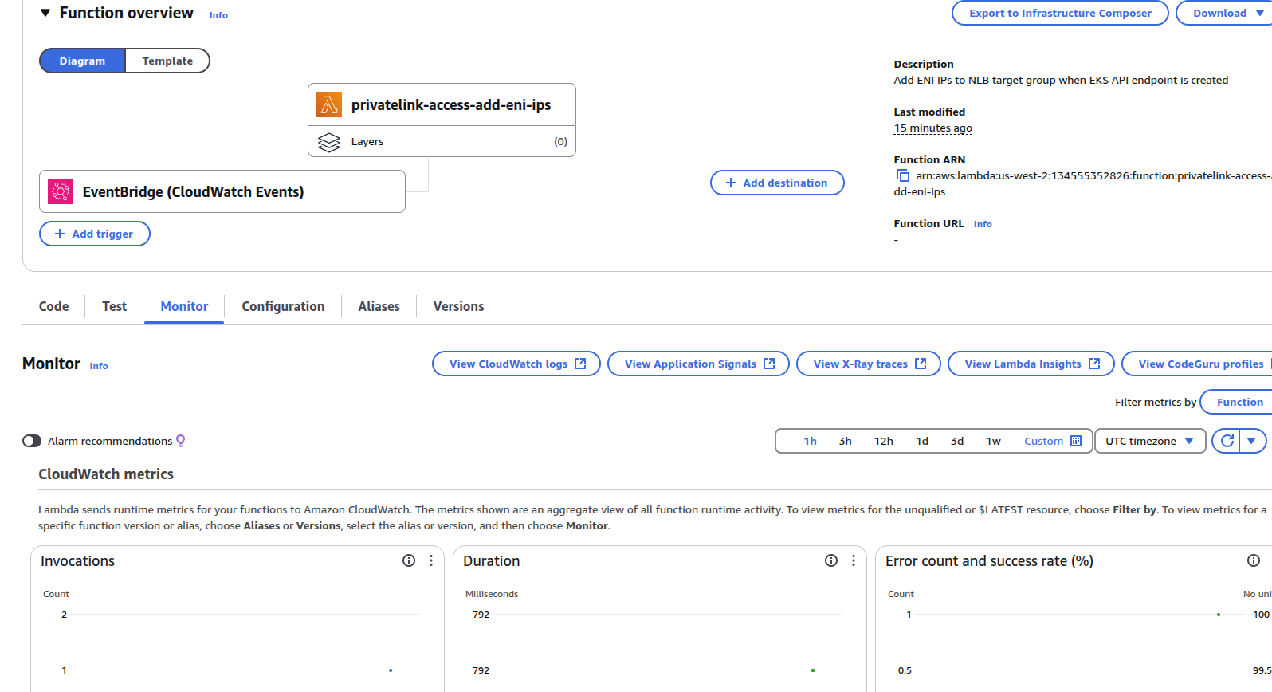Open the UTC timezone dropdown

[x=1150, y=441]
